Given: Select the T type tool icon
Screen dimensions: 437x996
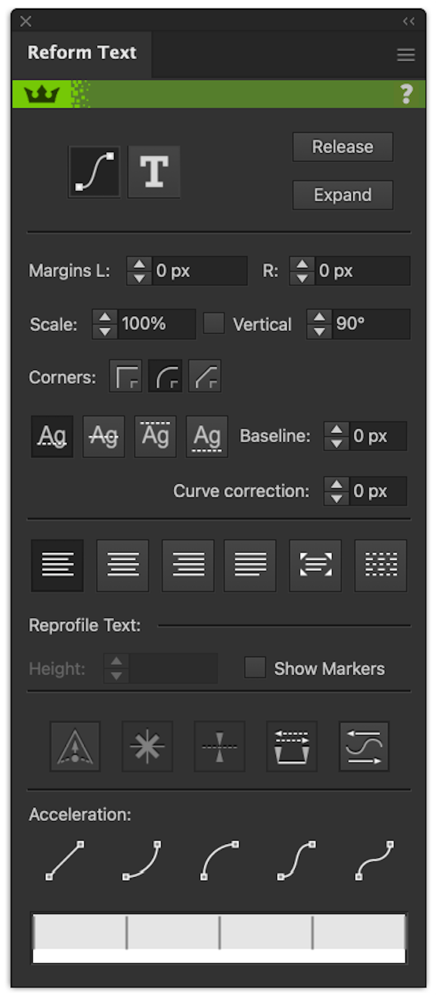Looking at the screenshot, I should 154,172.
